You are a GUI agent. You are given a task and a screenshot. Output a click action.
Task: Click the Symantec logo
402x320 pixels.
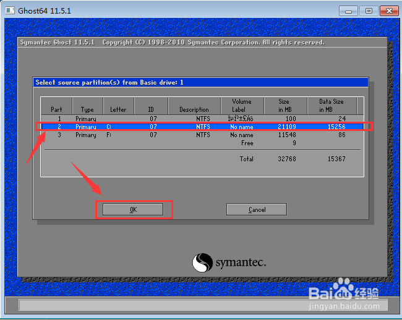click(229, 263)
